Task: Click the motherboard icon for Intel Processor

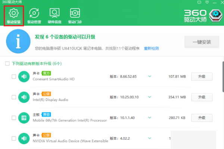Action: 24,118
